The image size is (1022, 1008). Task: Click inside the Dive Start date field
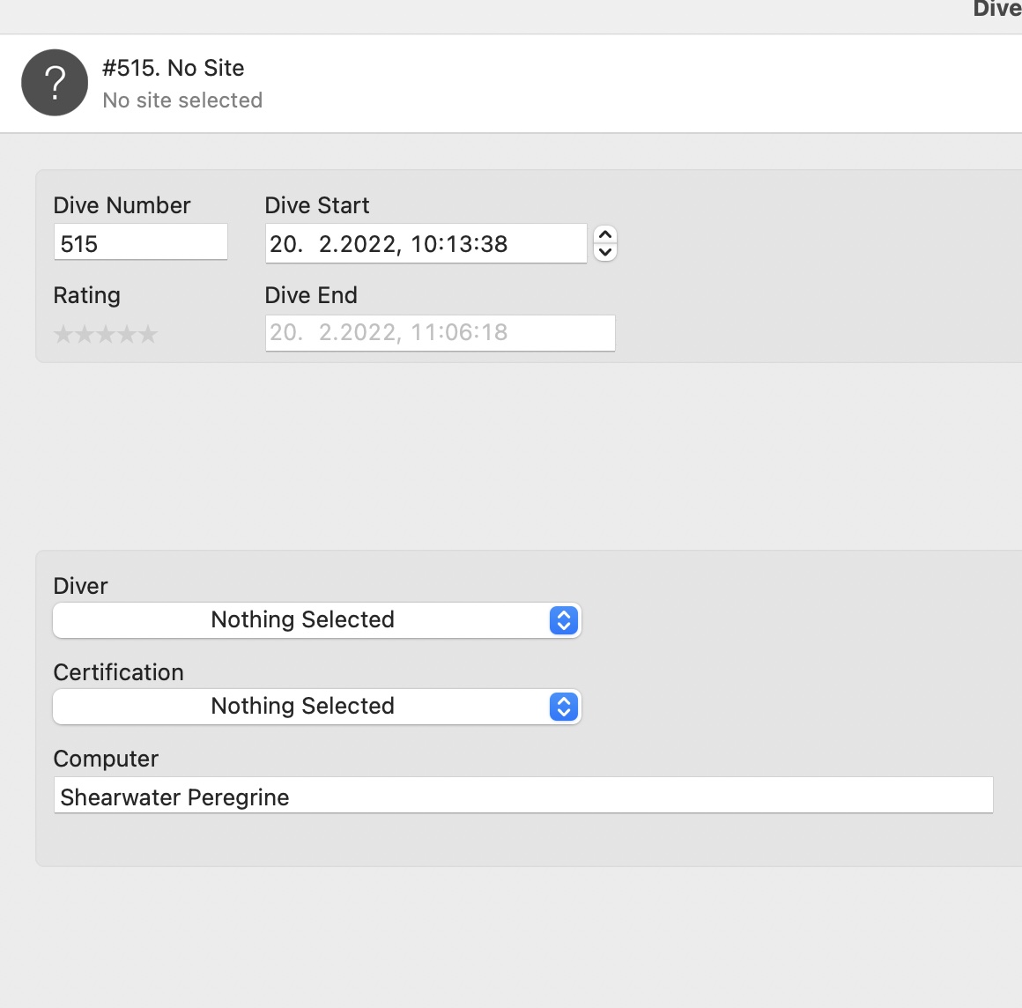pyautogui.click(x=426, y=244)
